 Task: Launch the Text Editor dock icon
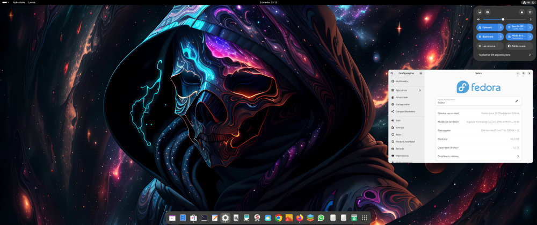(215, 217)
